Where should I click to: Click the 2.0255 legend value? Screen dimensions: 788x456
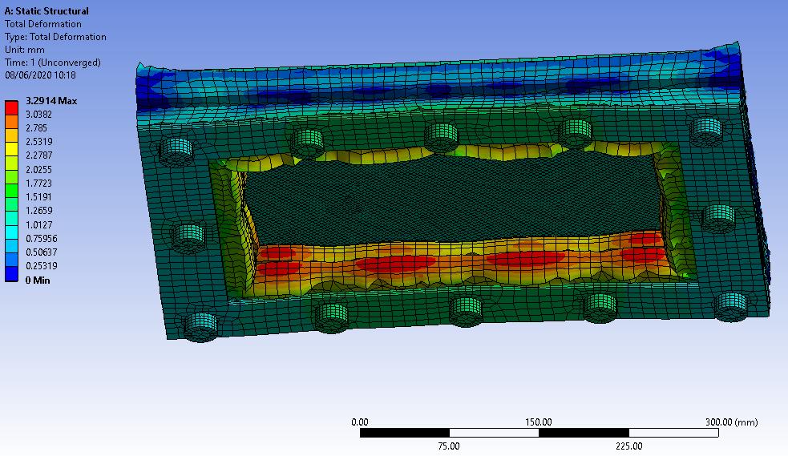(x=38, y=170)
